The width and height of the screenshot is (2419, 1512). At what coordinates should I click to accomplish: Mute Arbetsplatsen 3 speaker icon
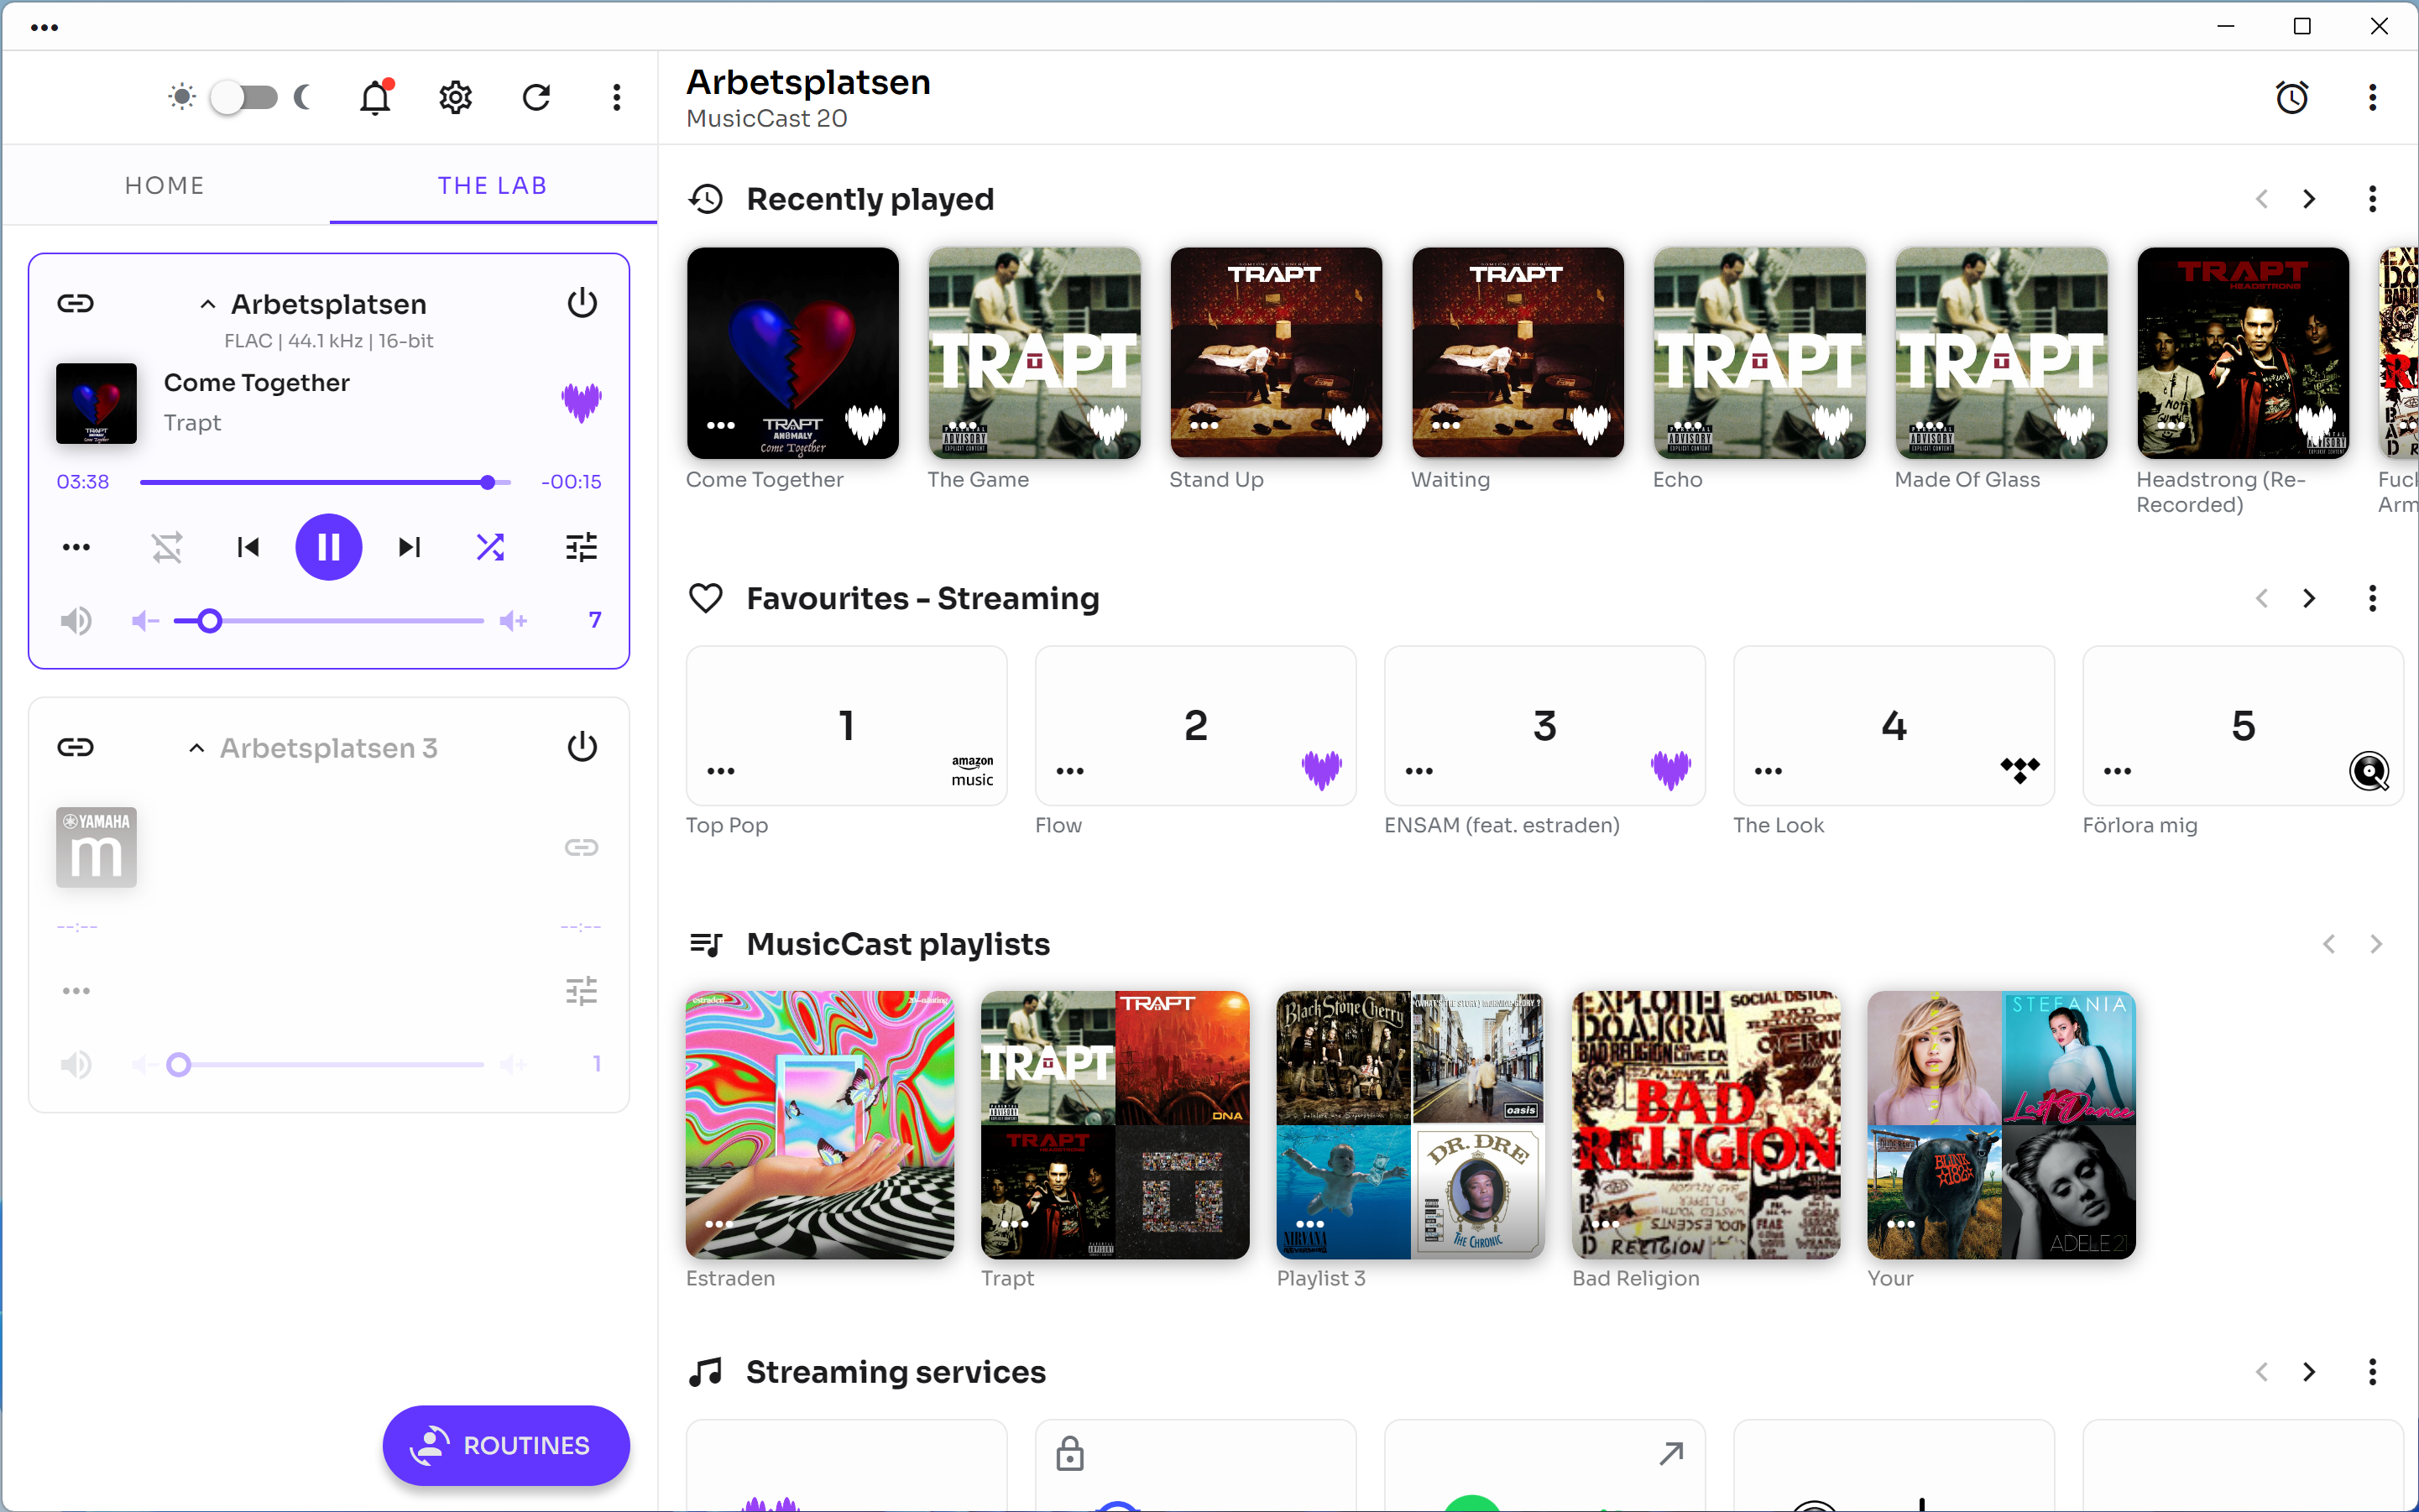tap(76, 1064)
